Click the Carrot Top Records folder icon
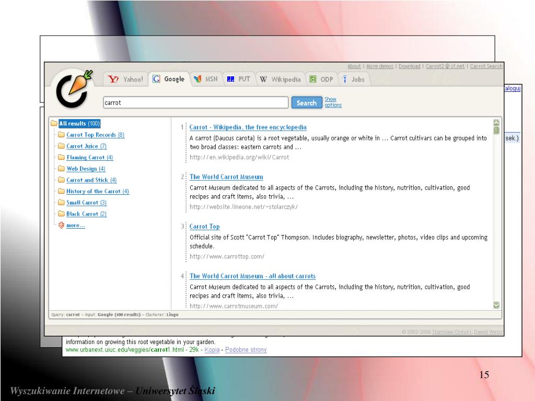Screen dimensions: 535x401 [62, 134]
